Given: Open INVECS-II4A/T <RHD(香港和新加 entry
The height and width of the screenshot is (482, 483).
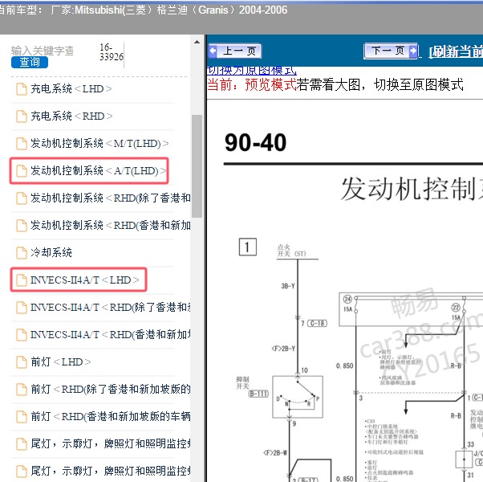Looking at the screenshot, I should tap(110, 335).
